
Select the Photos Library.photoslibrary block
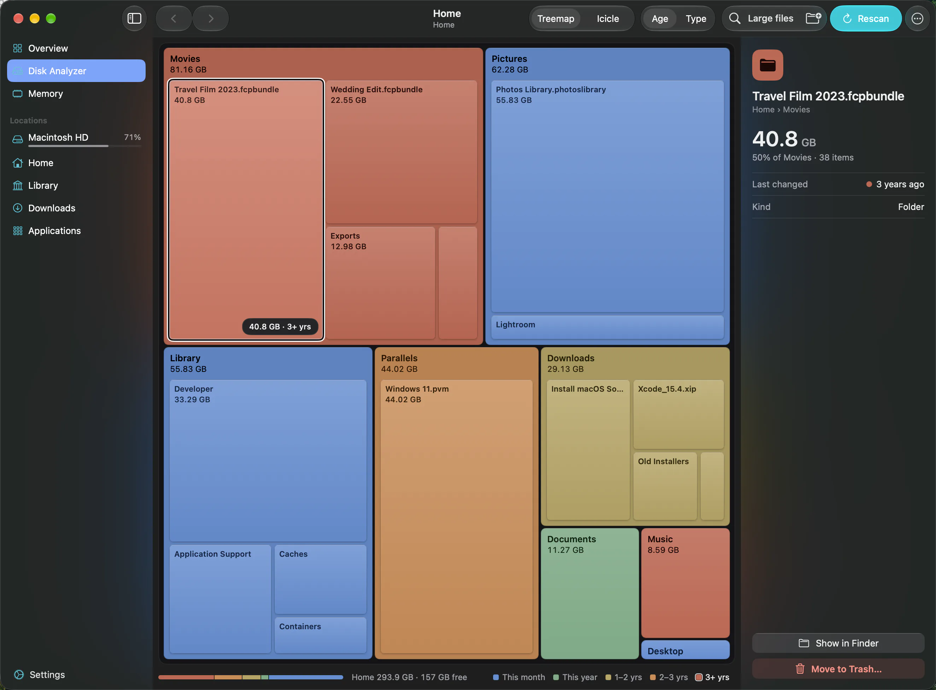click(607, 196)
